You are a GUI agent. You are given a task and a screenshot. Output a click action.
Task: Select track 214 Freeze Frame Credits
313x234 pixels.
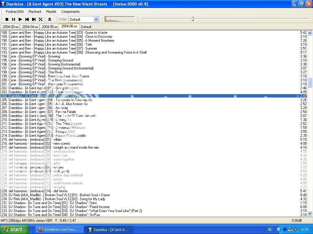click(154, 136)
